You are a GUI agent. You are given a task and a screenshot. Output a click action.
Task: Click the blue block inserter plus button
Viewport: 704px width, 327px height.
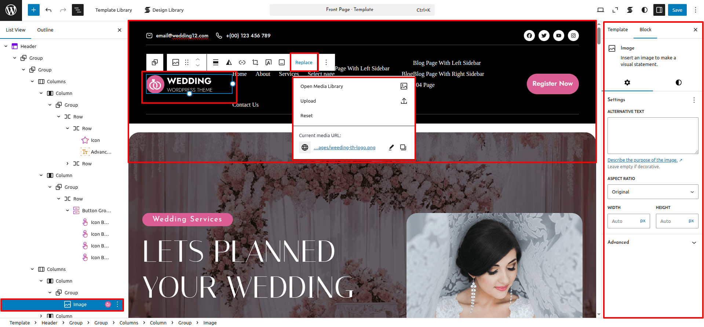[x=33, y=10]
